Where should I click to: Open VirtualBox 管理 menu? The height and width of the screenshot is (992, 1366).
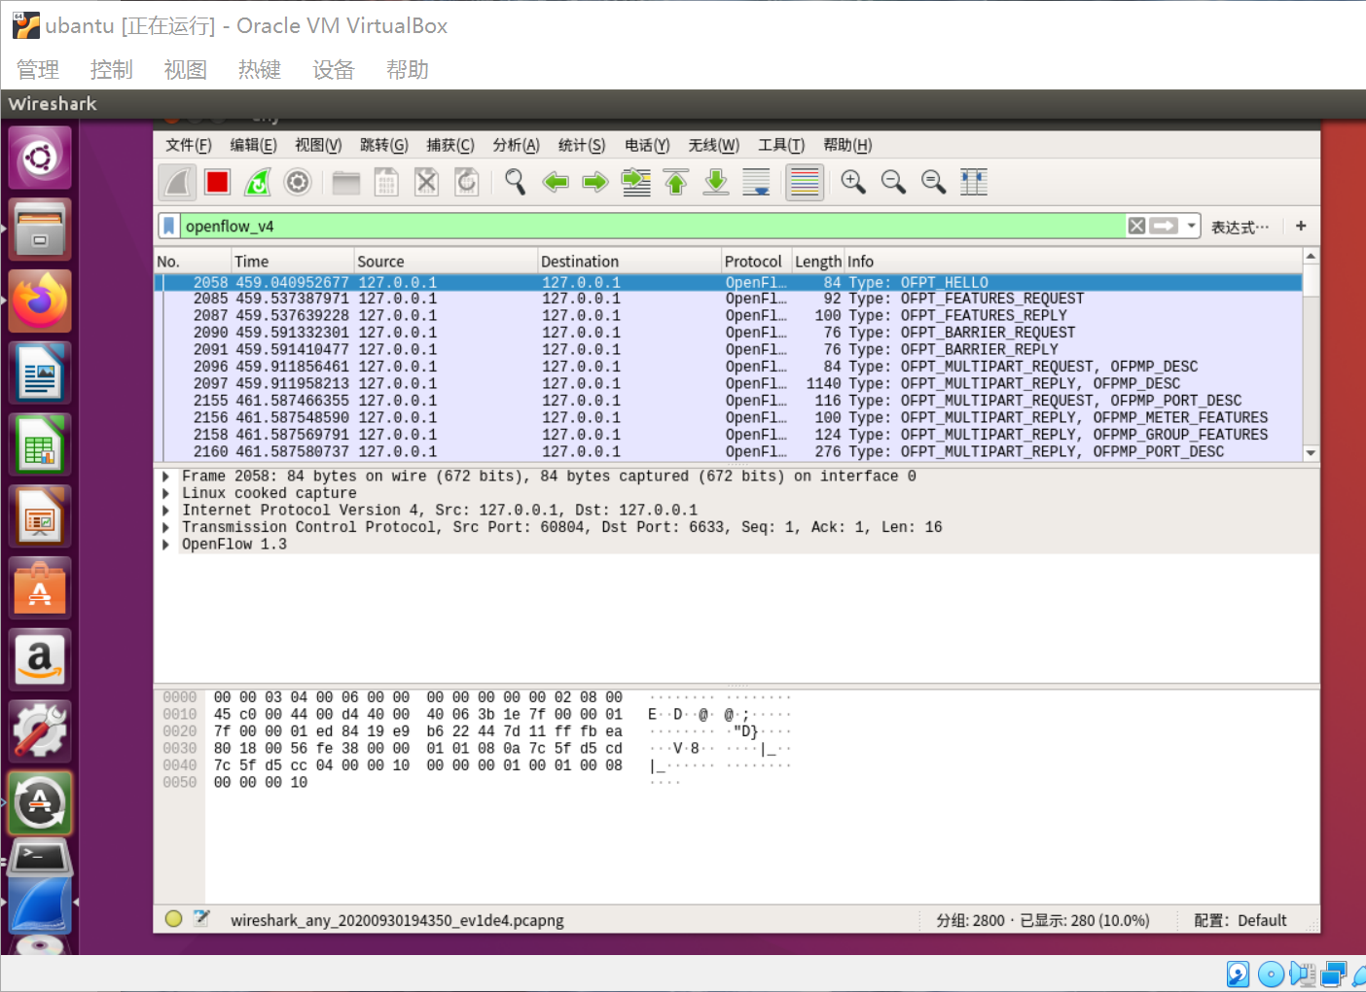(x=38, y=70)
